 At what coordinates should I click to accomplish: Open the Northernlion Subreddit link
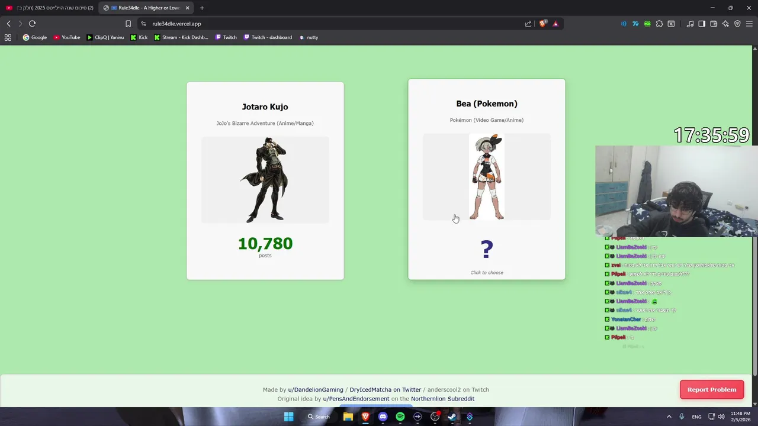tap(443, 399)
